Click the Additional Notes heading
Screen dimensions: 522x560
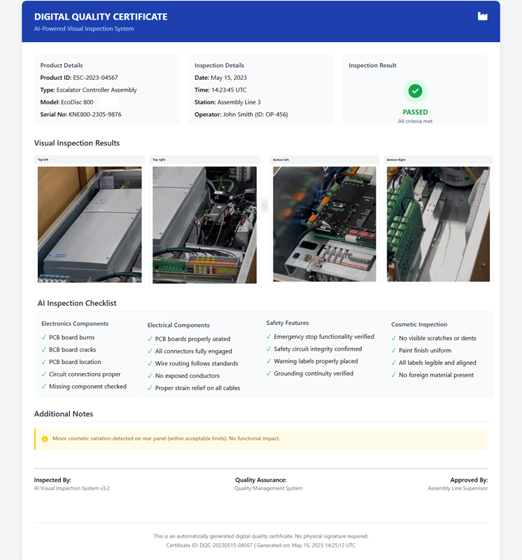64,414
